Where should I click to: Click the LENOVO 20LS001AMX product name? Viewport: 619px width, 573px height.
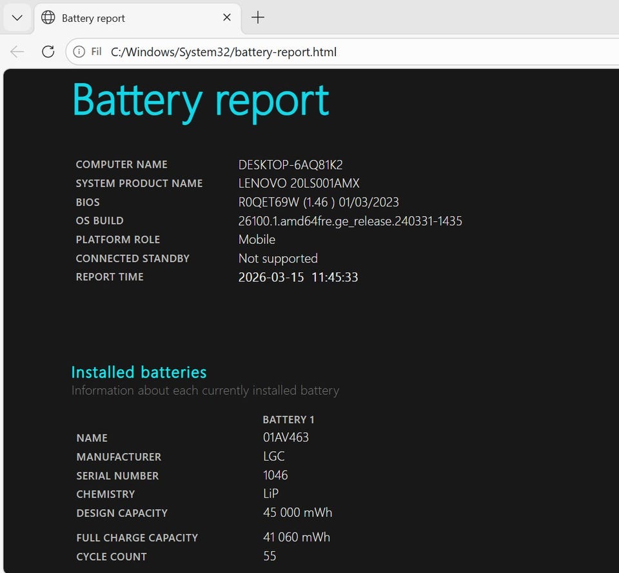click(299, 183)
